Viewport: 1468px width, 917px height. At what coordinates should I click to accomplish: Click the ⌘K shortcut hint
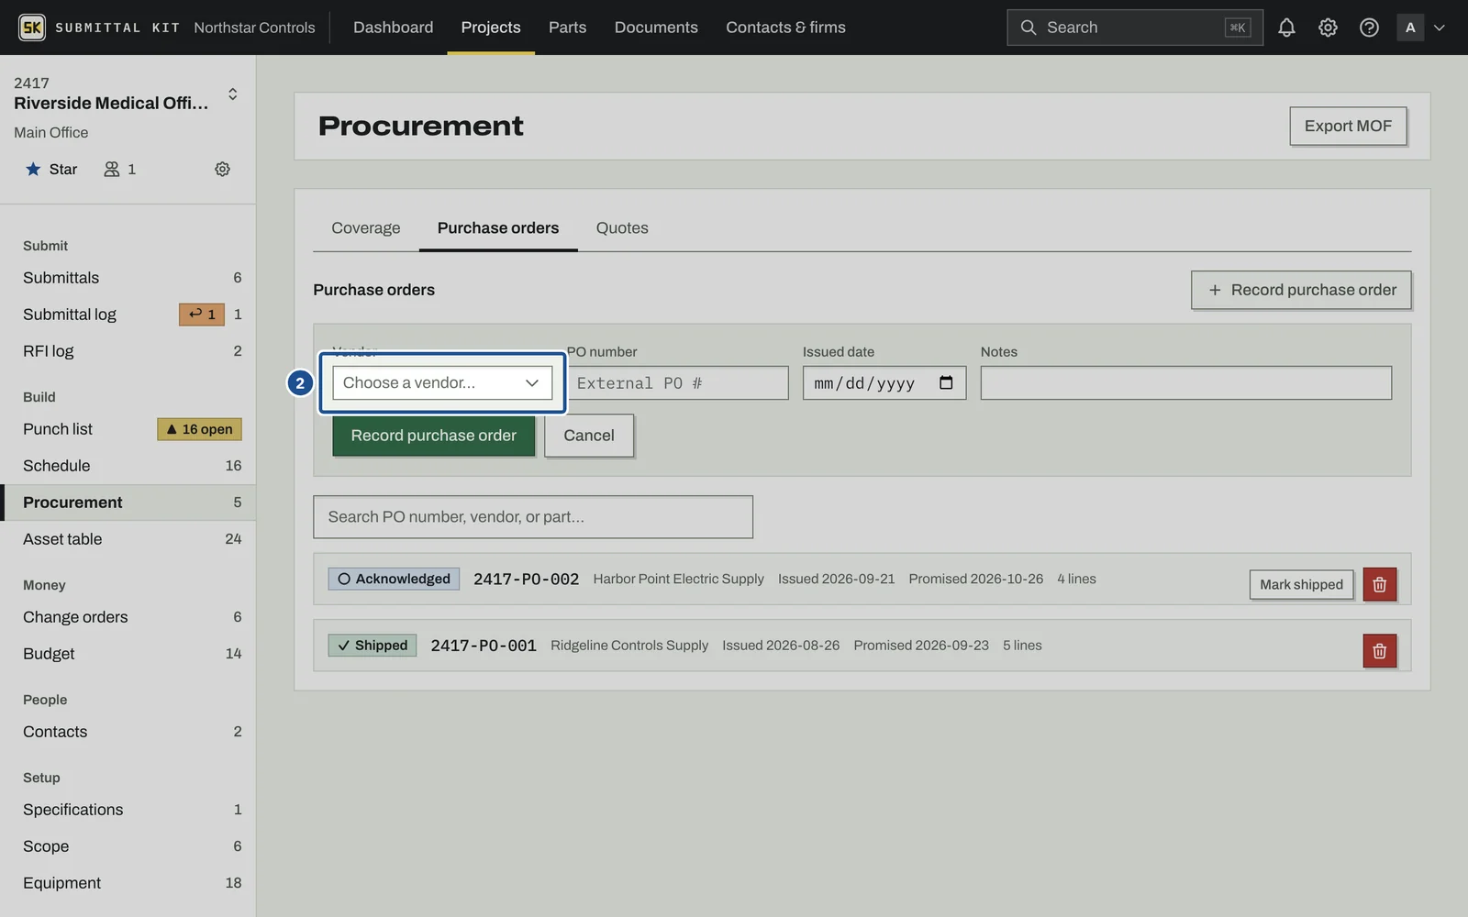tap(1237, 28)
